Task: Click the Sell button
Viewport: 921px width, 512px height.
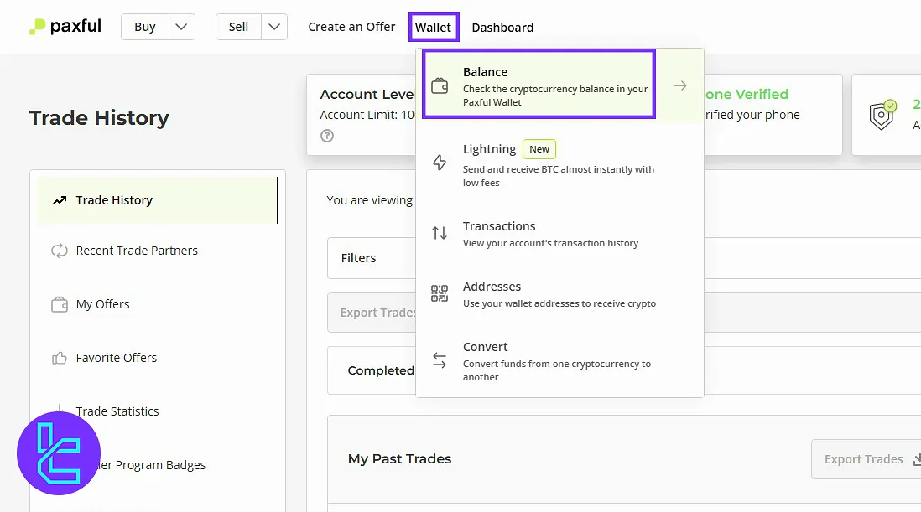Action: [238, 27]
